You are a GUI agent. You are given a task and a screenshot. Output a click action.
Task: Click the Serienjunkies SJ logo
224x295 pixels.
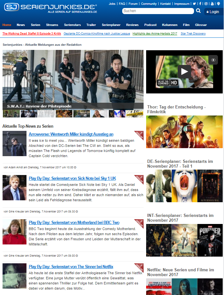11,7
